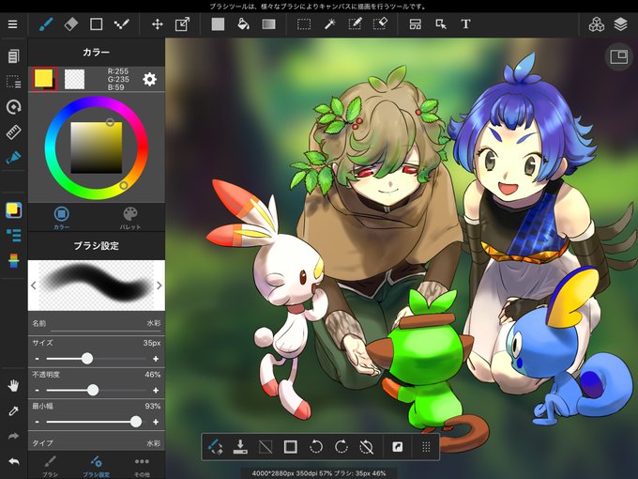Click the brush stroke preview thumbnail

click(97, 286)
